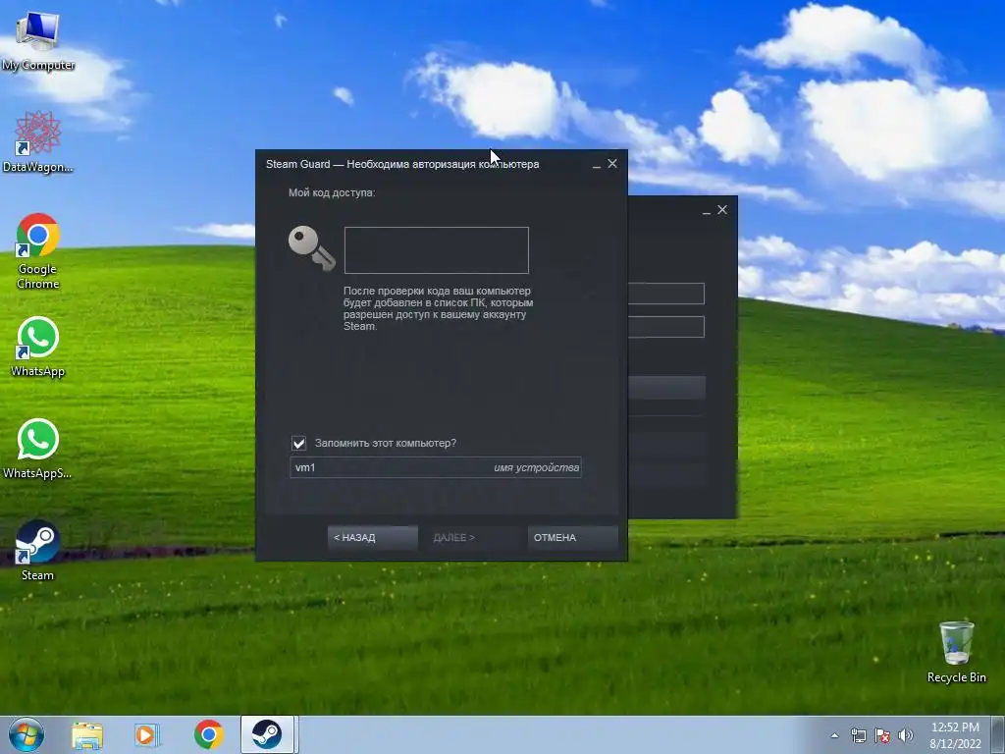Click the access code input field
The image size is (1005, 754).
pyautogui.click(x=437, y=250)
